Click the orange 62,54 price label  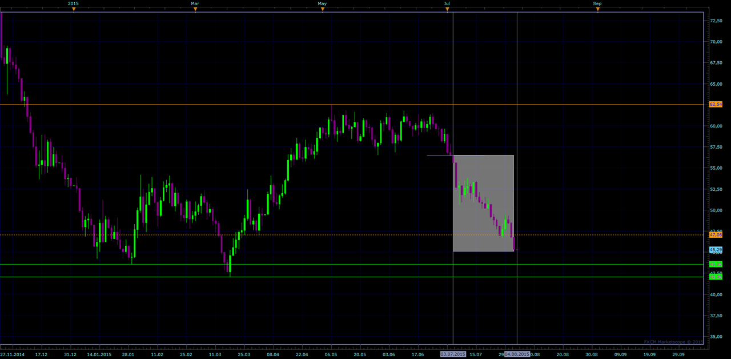coord(716,105)
